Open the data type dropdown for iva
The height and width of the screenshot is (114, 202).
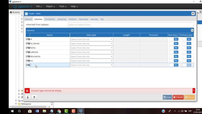92,61
